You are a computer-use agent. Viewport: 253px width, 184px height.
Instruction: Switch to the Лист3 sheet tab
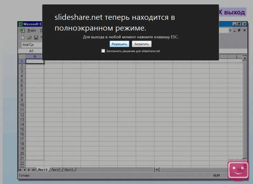[x=69, y=170]
